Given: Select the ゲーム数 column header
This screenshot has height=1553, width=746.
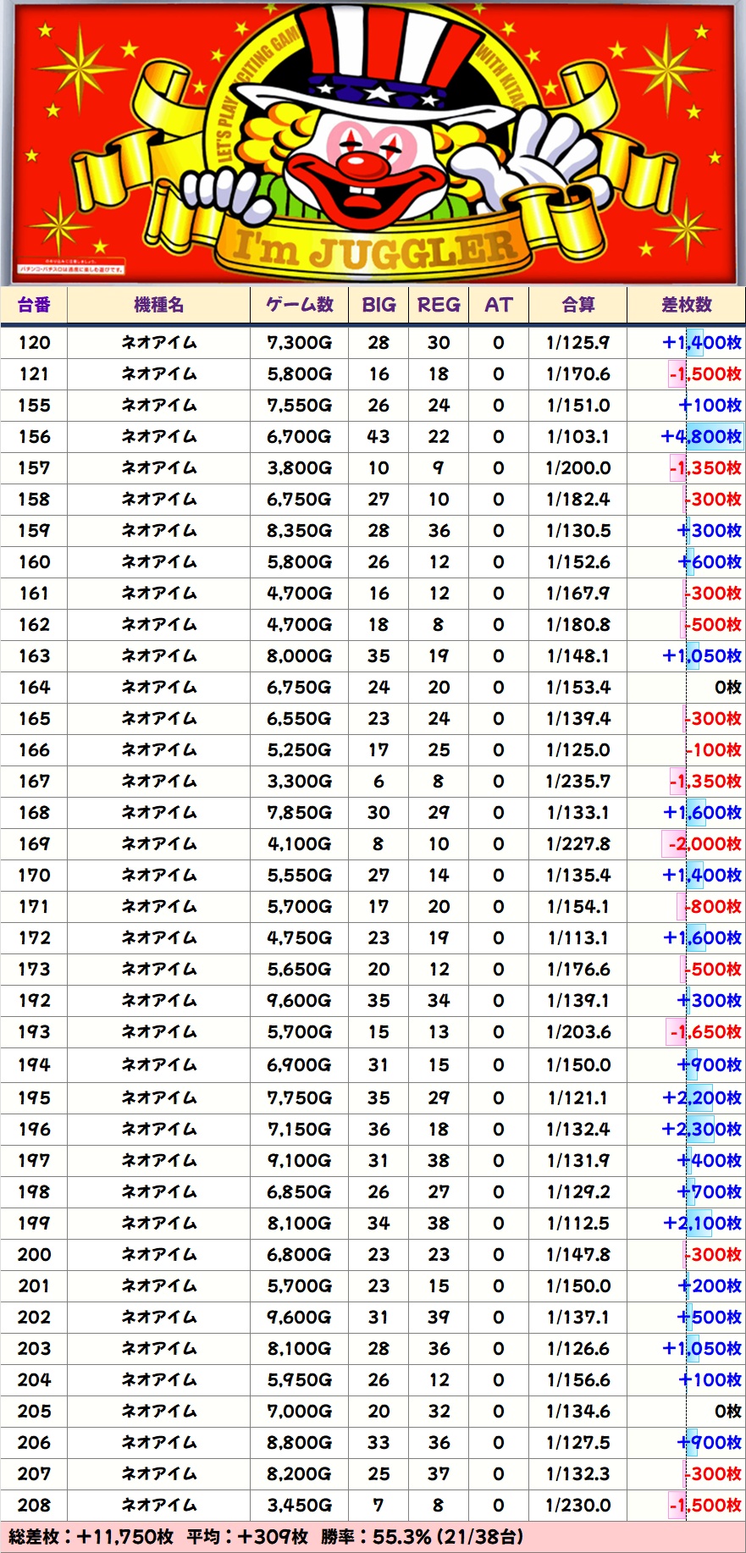Looking at the screenshot, I should click(299, 305).
